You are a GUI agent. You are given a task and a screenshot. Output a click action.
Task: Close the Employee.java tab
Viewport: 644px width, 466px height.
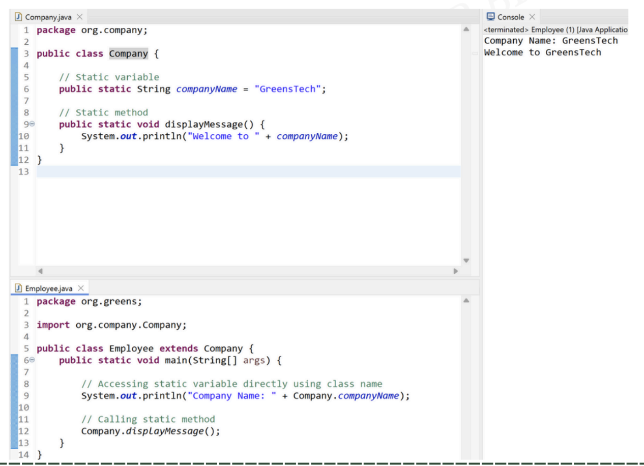coord(81,288)
